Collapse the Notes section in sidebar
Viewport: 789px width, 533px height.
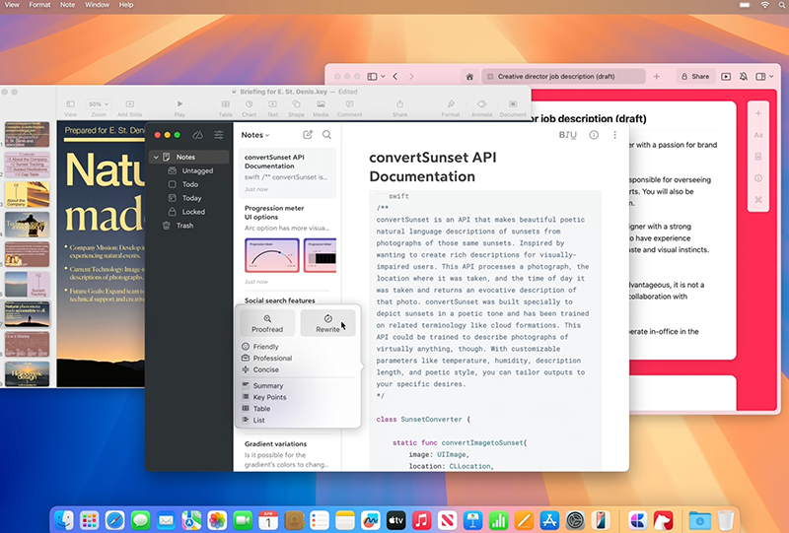coord(156,157)
